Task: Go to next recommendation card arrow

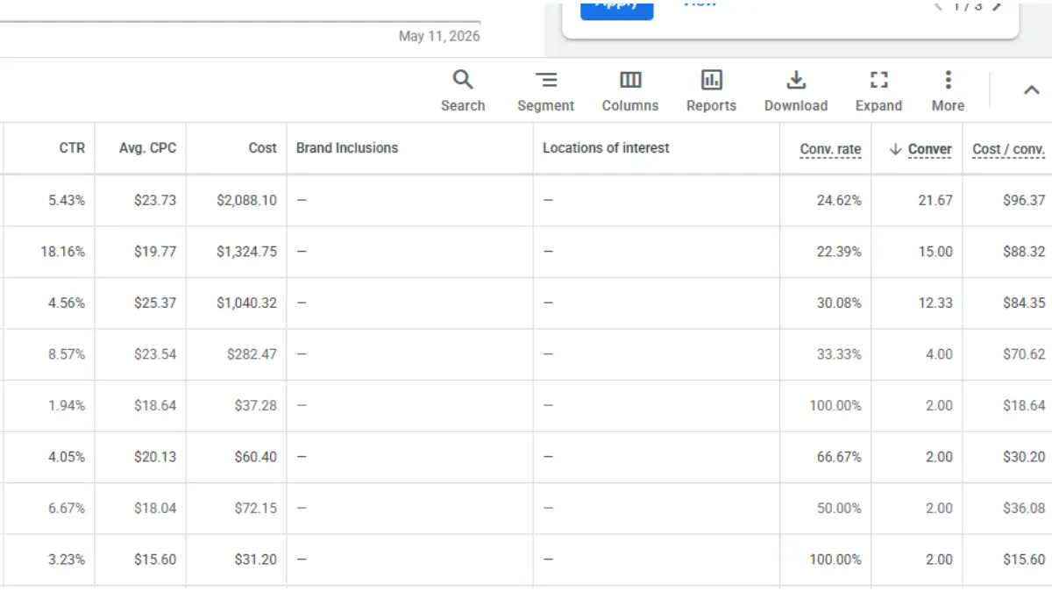Action: [996, 6]
